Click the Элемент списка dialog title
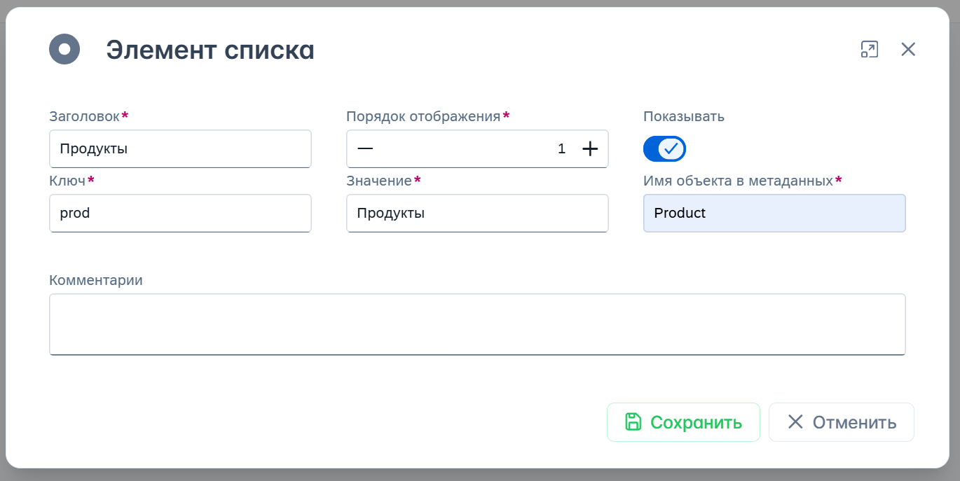The image size is (960, 481). (x=210, y=50)
